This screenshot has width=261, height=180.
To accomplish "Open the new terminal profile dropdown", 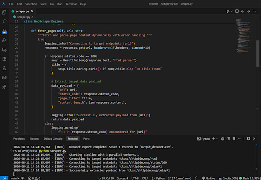I will click(217, 139).
